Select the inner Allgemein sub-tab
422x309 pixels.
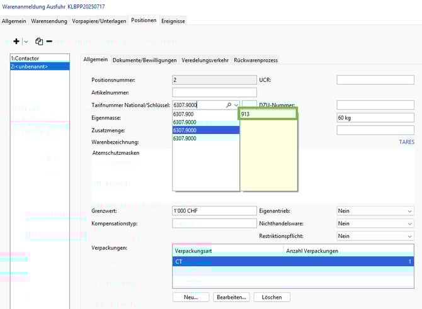(x=95, y=59)
